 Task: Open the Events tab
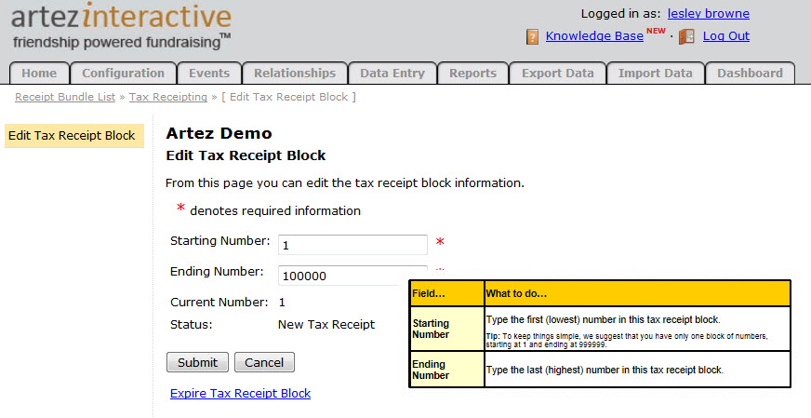pyautogui.click(x=209, y=74)
